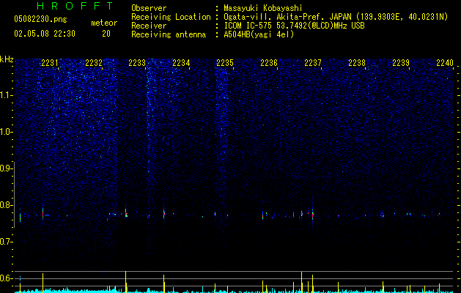Image resolution: width=461 pixels, height=293 pixels.
Task: Click the meteor count label
Action: pyautogui.click(x=104, y=23)
